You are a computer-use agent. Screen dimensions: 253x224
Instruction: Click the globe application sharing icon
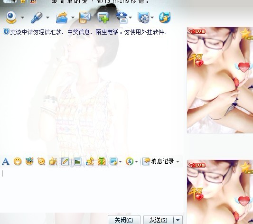pos(165,18)
